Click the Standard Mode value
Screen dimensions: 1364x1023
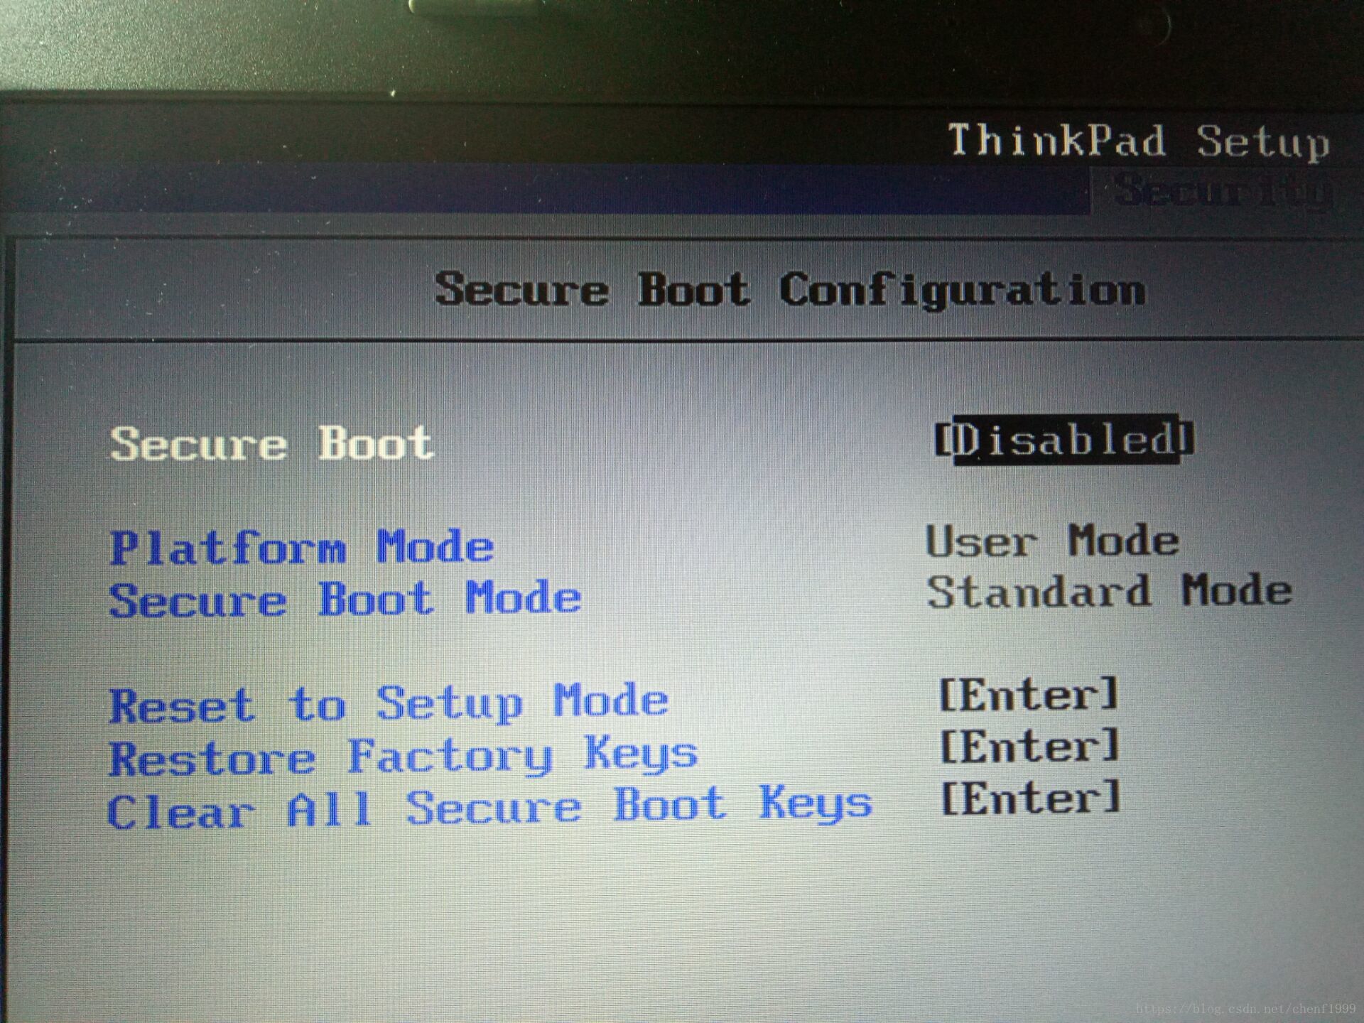1109,591
